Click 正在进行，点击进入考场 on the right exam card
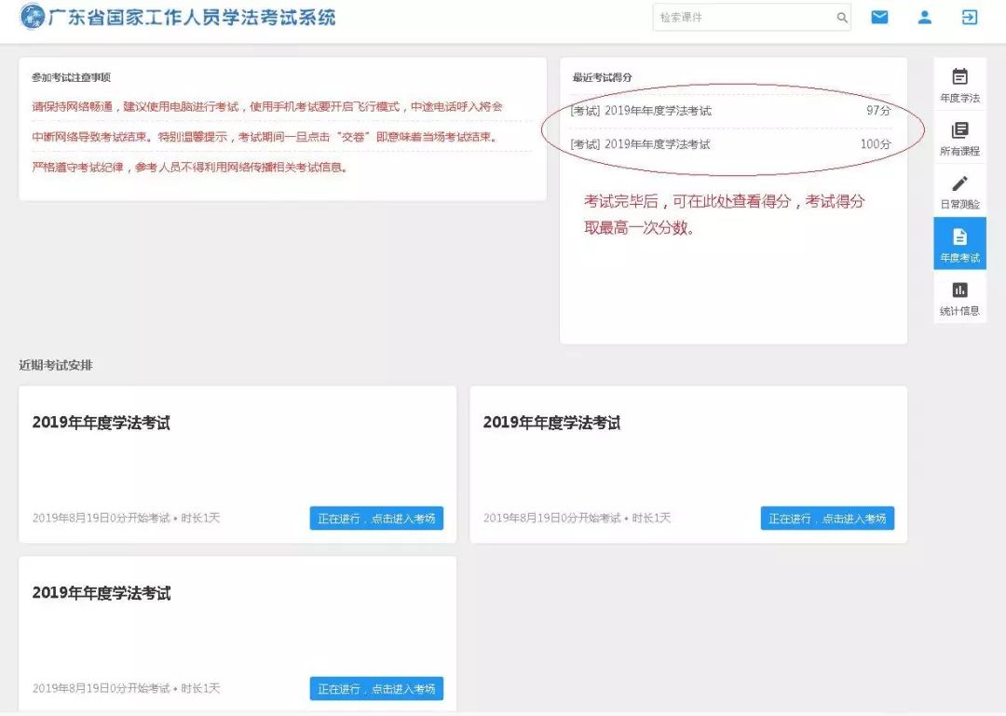 (x=827, y=519)
